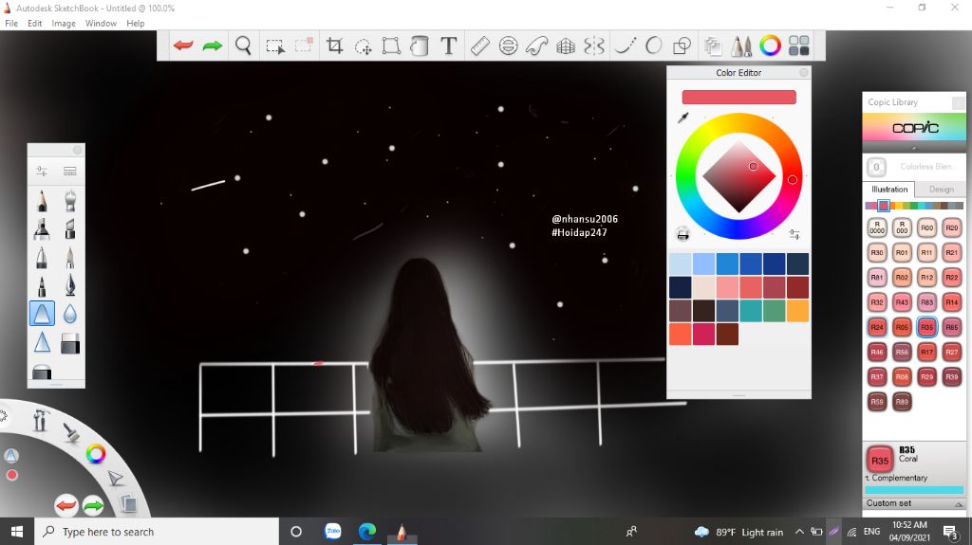Close the brush palette panel
Image resolution: width=972 pixels, height=545 pixels.
(77, 150)
